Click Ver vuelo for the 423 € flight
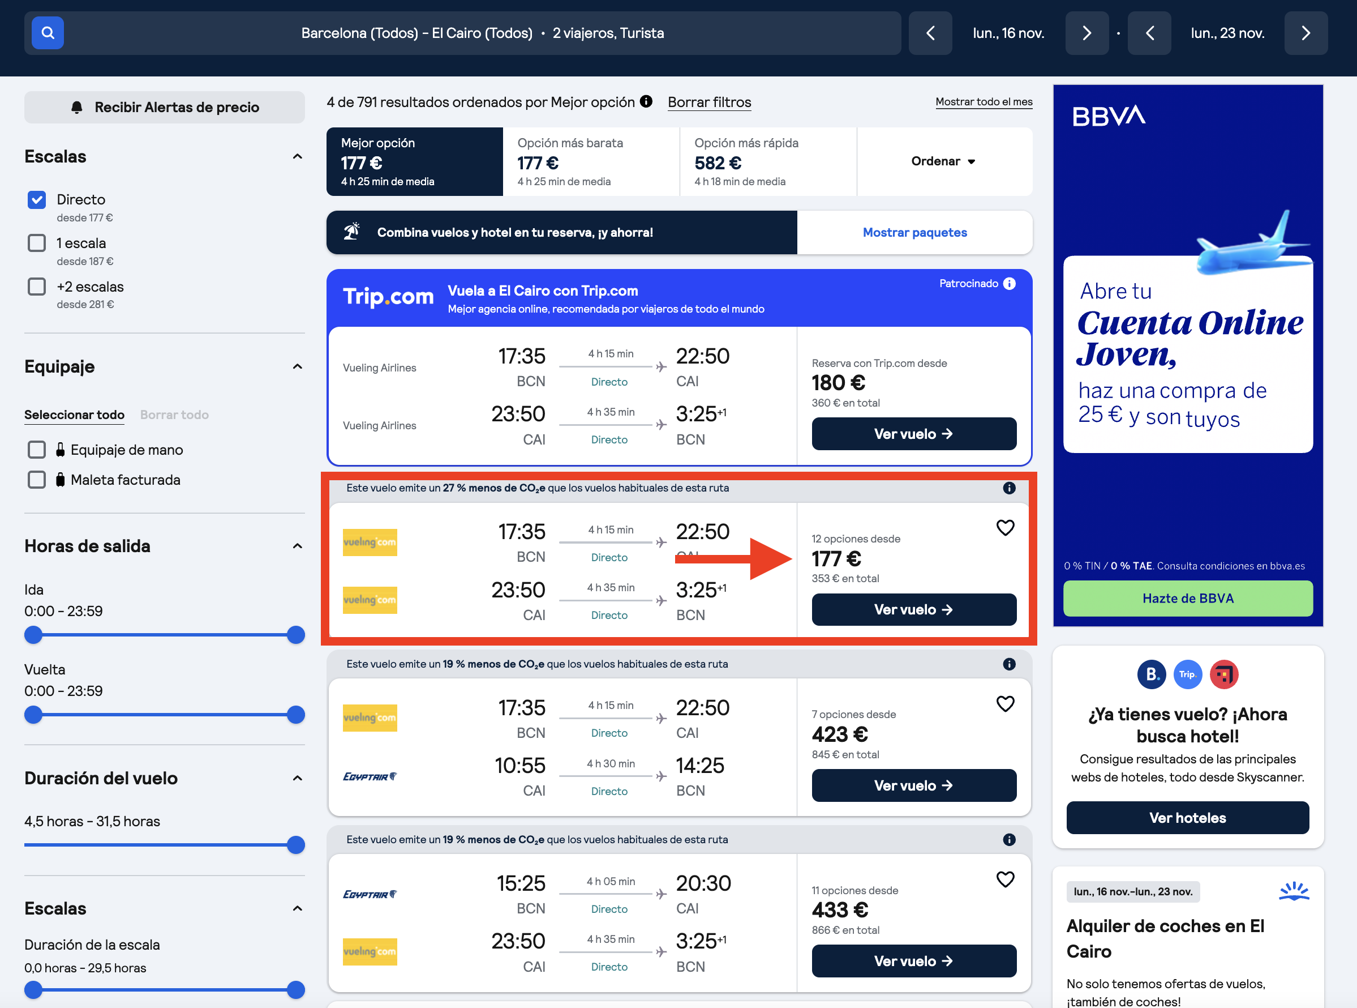Image resolution: width=1357 pixels, height=1008 pixels. tap(914, 785)
